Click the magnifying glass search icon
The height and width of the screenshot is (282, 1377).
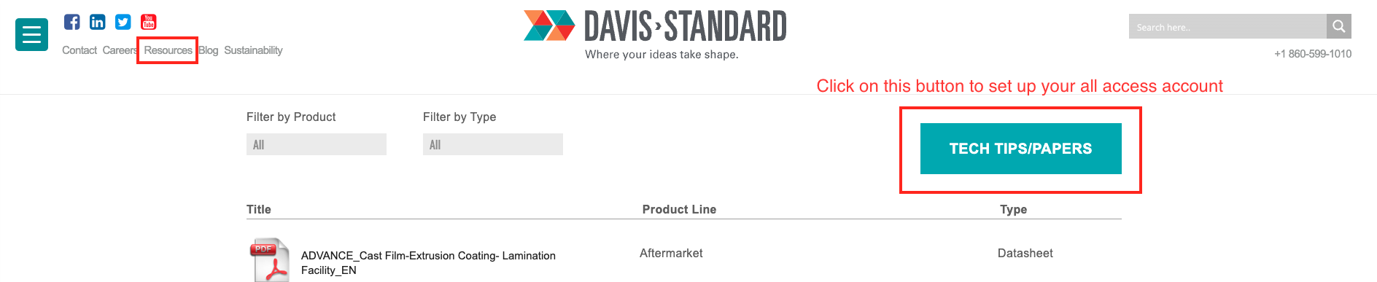pyautogui.click(x=1338, y=26)
